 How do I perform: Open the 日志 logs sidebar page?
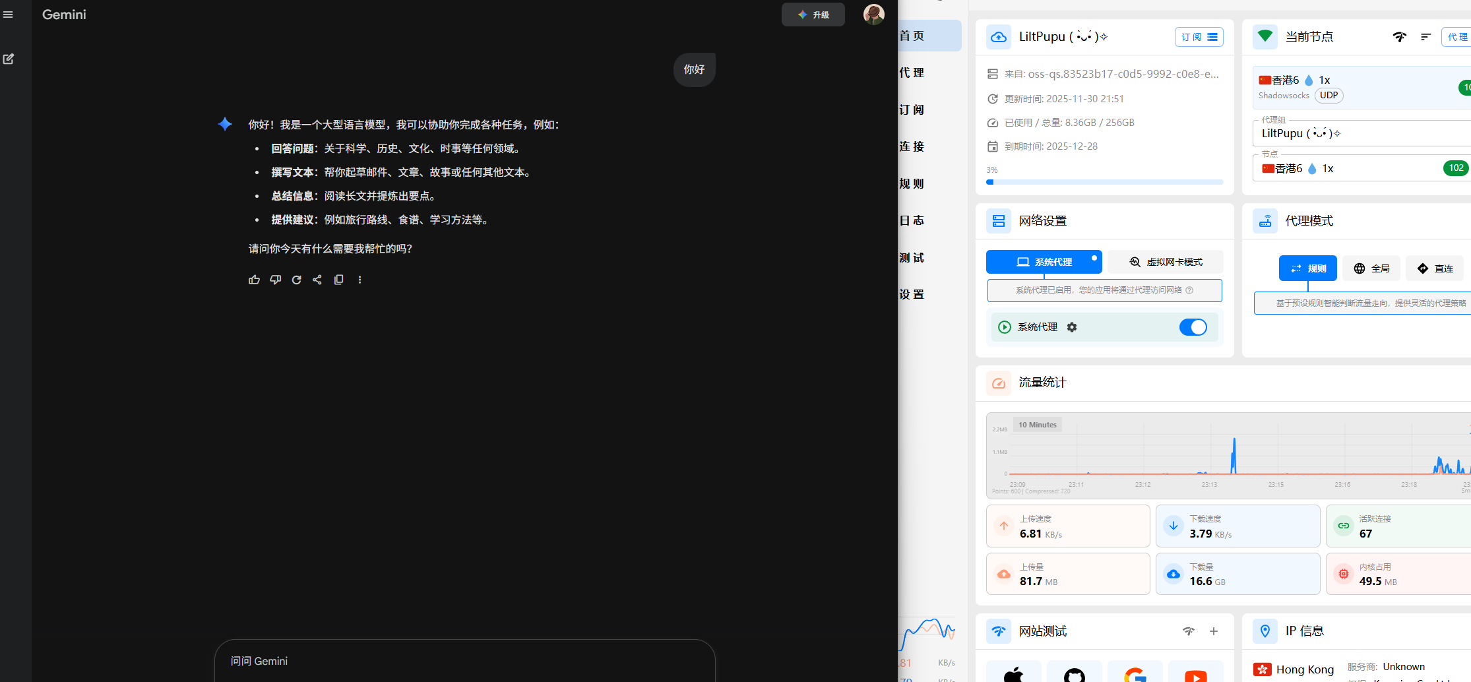pos(912,221)
